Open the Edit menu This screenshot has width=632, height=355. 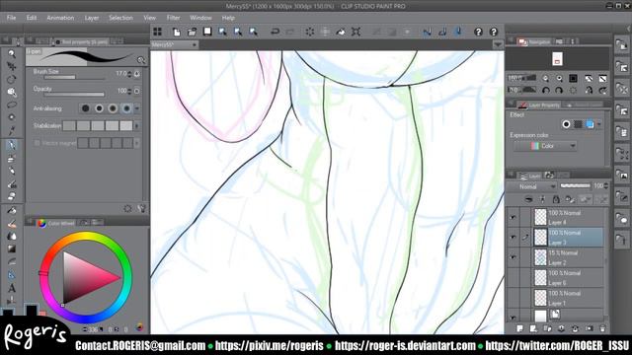click(32, 18)
